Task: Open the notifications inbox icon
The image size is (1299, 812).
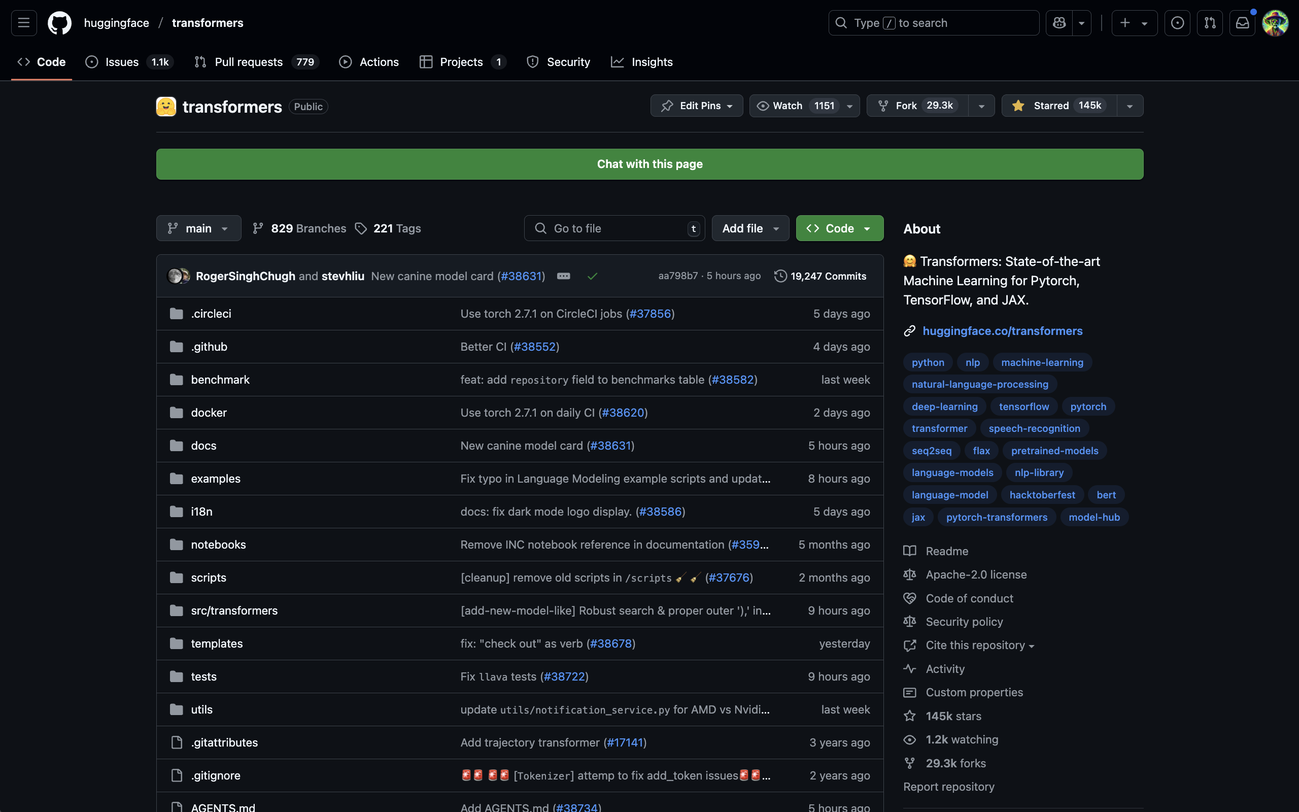Action: tap(1242, 22)
